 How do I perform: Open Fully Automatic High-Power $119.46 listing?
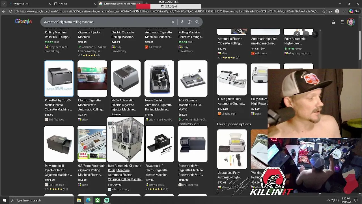(295, 41)
